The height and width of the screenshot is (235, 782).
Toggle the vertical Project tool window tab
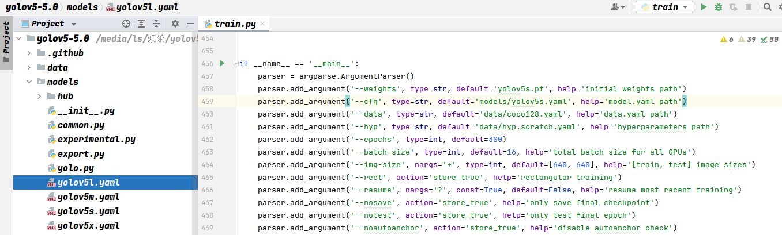(6, 43)
